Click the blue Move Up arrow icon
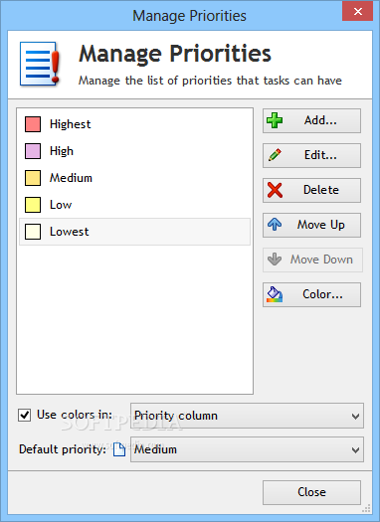Viewport: 380px width, 522px height. pyautogui.click(x=275, y=225)
